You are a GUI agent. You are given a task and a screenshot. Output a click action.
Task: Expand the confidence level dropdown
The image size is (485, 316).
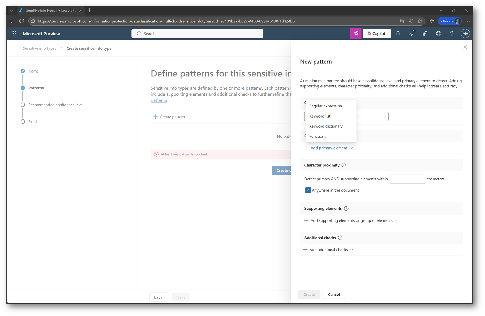click(384, 116)
